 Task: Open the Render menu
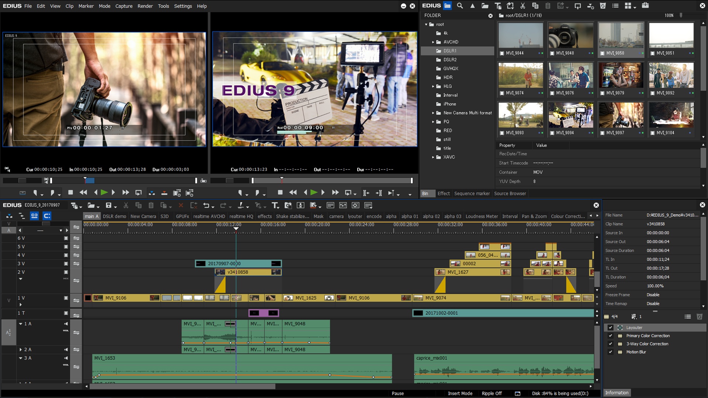tap(145, 6)
